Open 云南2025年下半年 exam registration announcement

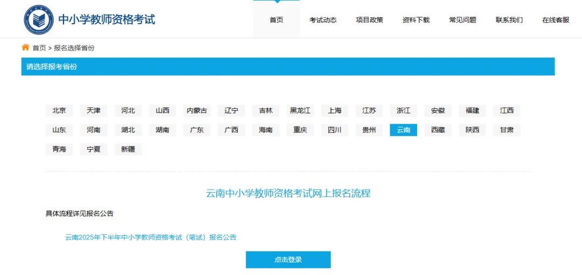click(151, 237)
